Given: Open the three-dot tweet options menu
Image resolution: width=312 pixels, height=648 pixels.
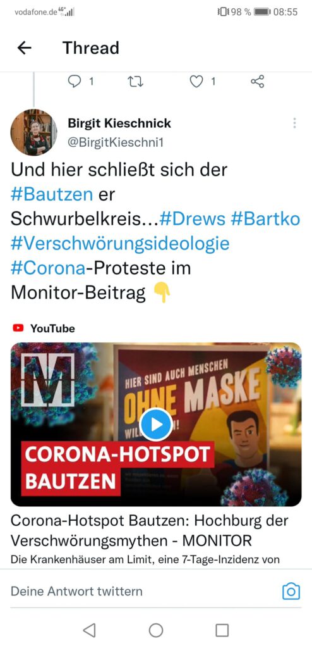Looking at the screenshot, I should coord(294,123).
